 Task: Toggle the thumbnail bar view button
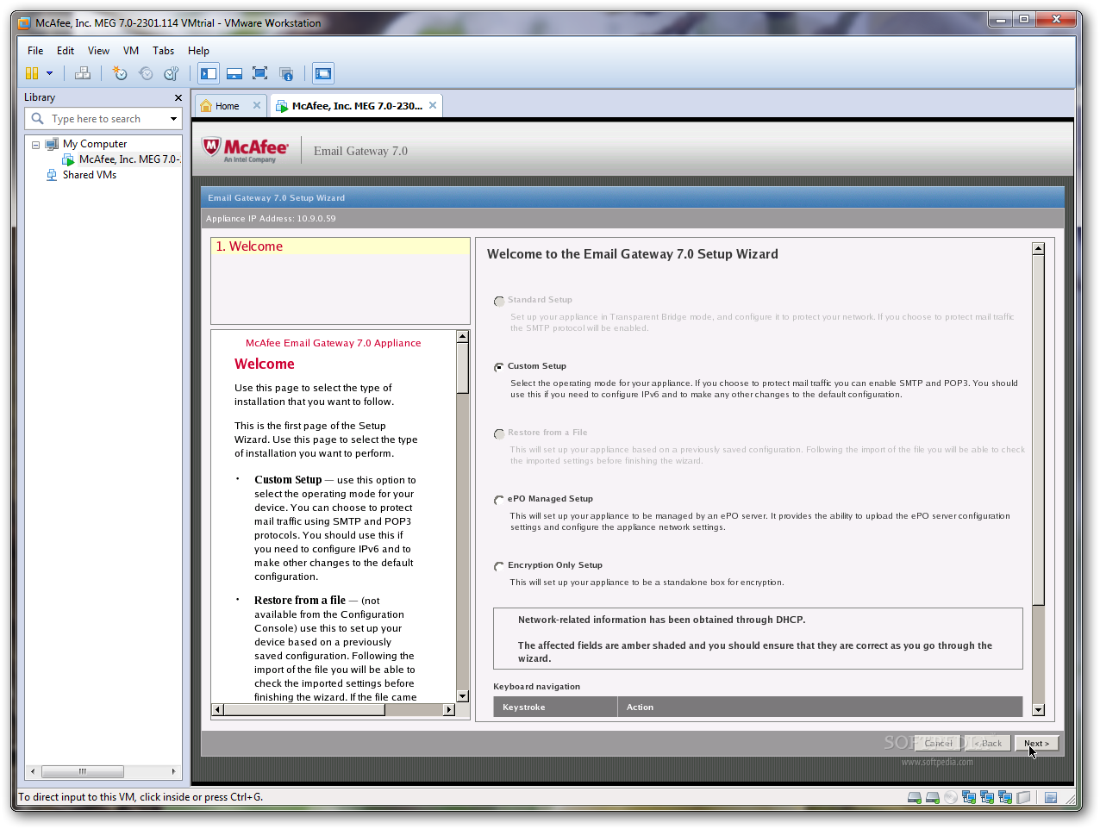(234, 73)
